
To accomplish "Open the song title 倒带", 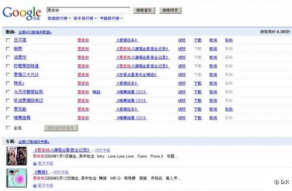I will tap(18, 49).
